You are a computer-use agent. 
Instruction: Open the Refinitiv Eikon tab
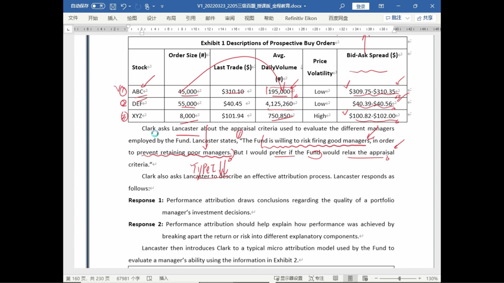[301, 18]
